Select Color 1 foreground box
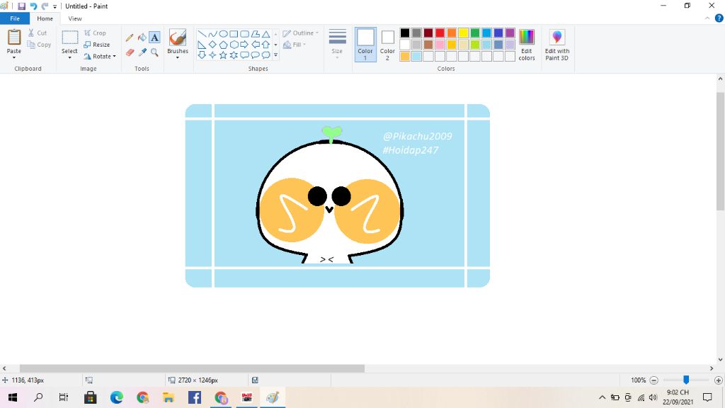Image resolution: width=725 pixels, height=408 pixels. point(365,45)
